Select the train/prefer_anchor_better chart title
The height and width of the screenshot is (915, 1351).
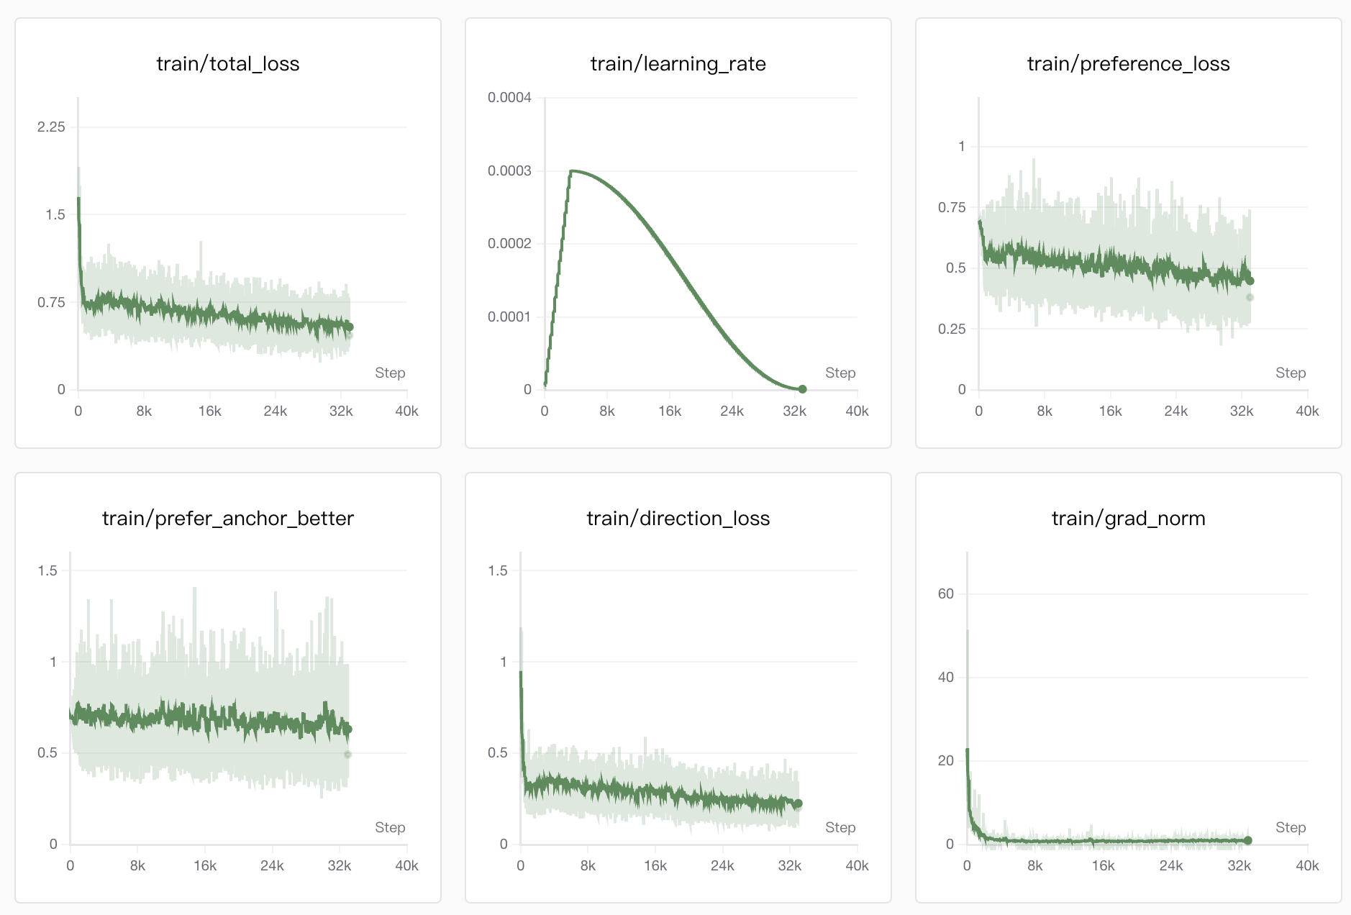point(227,519)
